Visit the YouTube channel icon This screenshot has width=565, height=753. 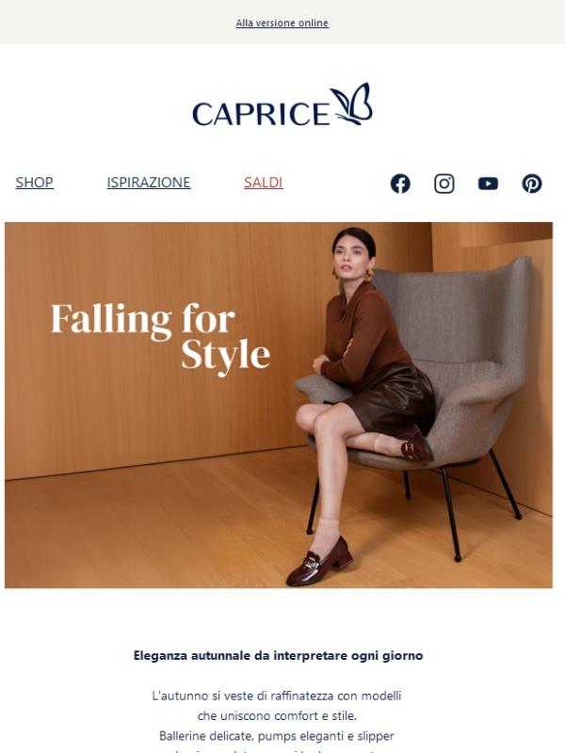click(x=488, y=184)
